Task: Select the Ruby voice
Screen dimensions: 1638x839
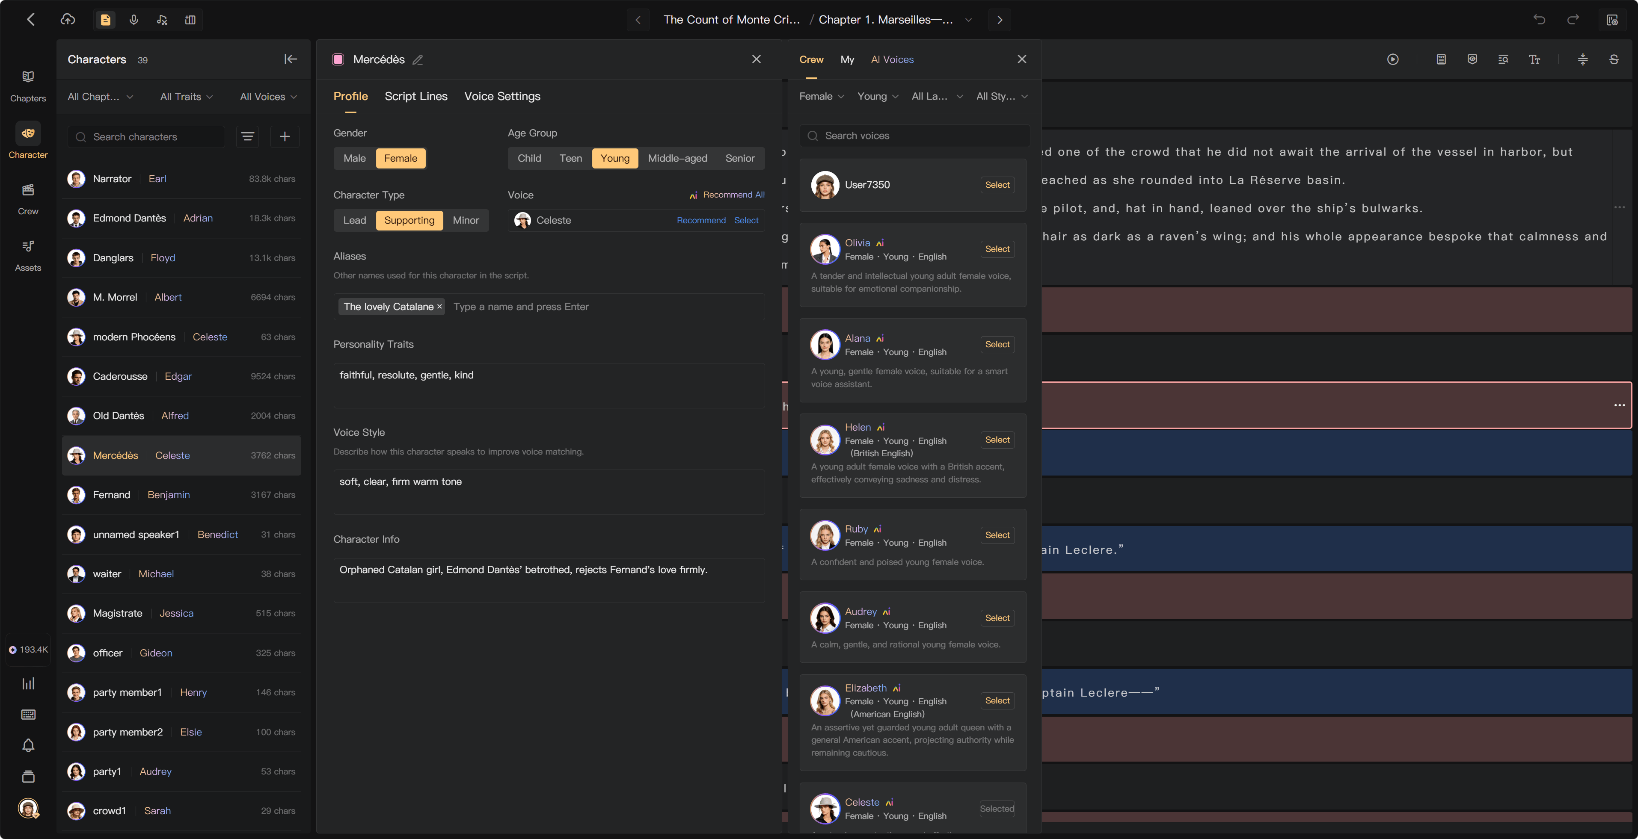Action: tap(997, 535)
